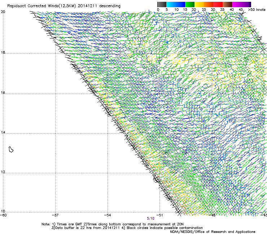Select the brown 35-40 knots color swatch
The height and width of the screenshot is (234, 267).
click(227, 4)
